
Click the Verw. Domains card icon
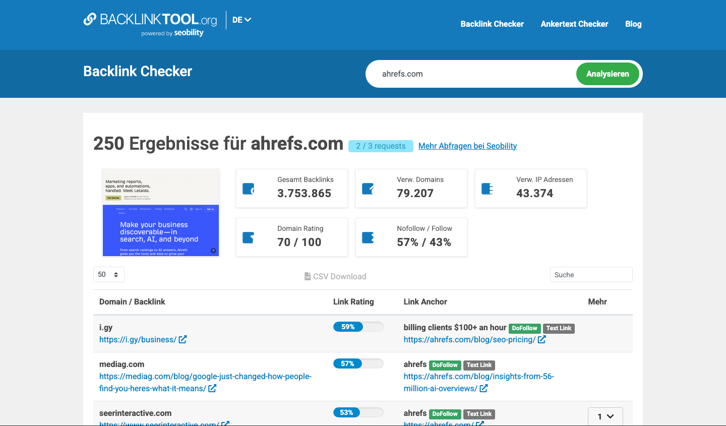click(368, 189)
